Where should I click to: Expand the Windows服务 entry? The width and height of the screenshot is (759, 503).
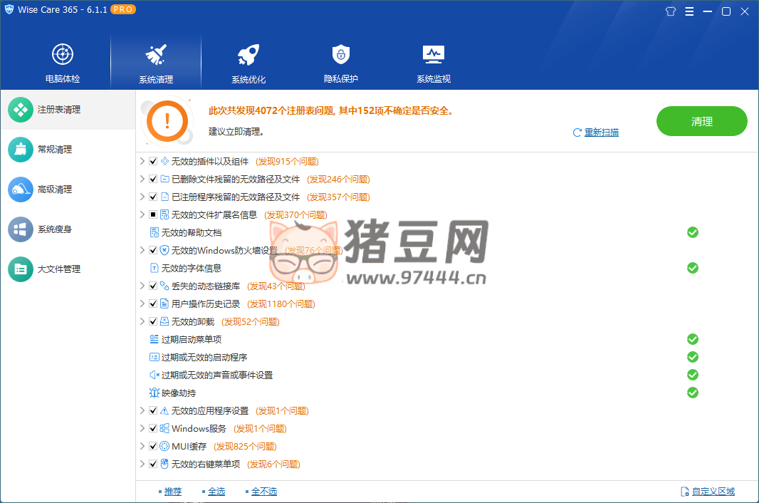pos(142,429)
